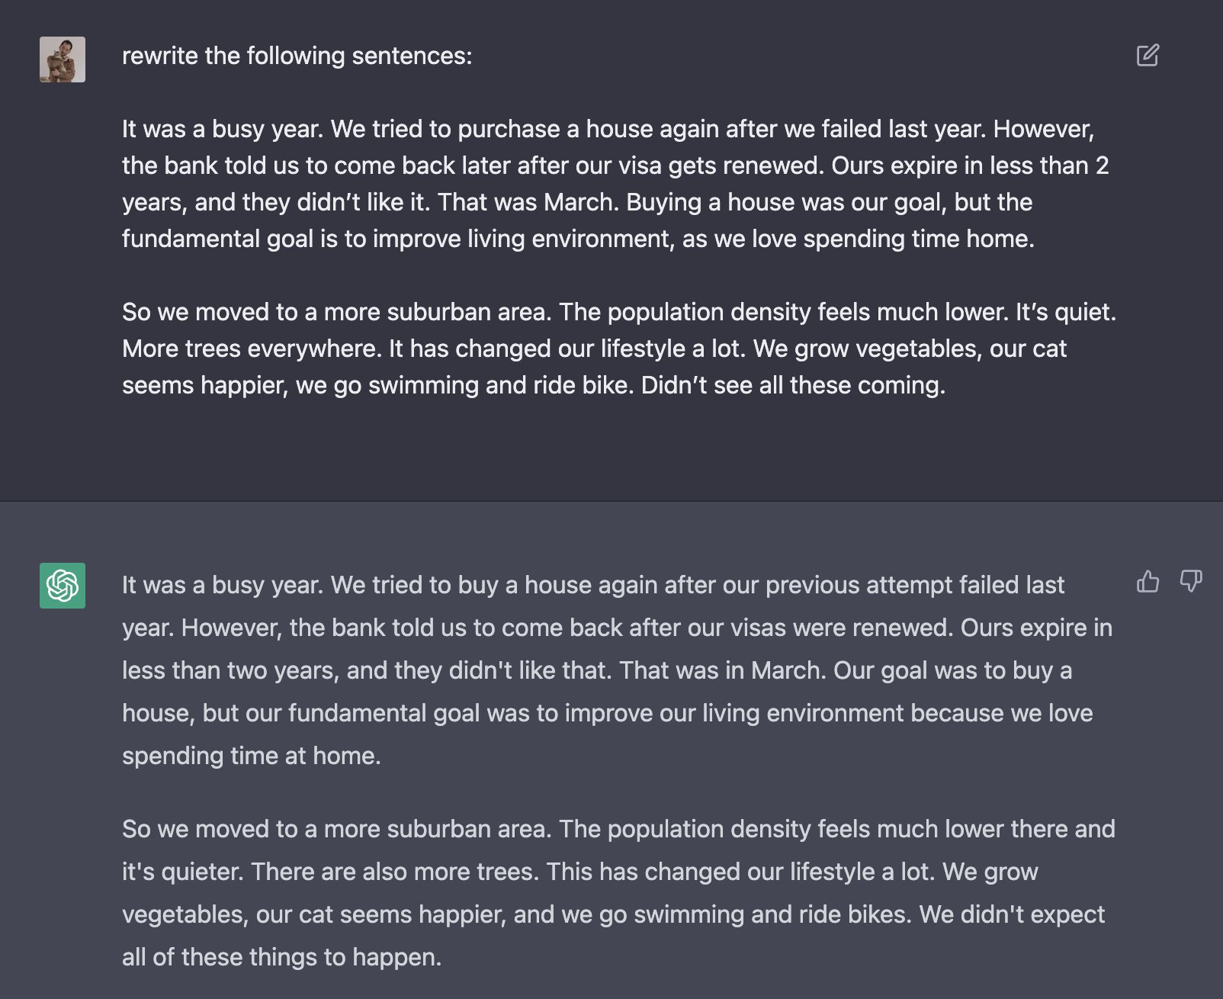The height and width of the screenshot is (999, 1223).
Task: Click the user's profile photo avatar
Action: [x=63, y=59]
